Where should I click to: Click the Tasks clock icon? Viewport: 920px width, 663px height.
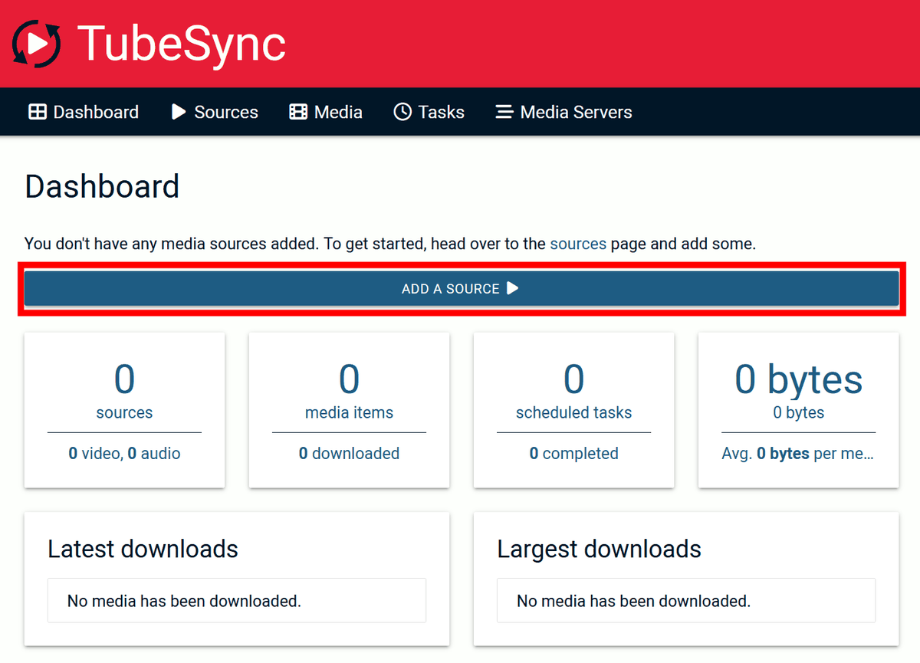pos(402,112)
